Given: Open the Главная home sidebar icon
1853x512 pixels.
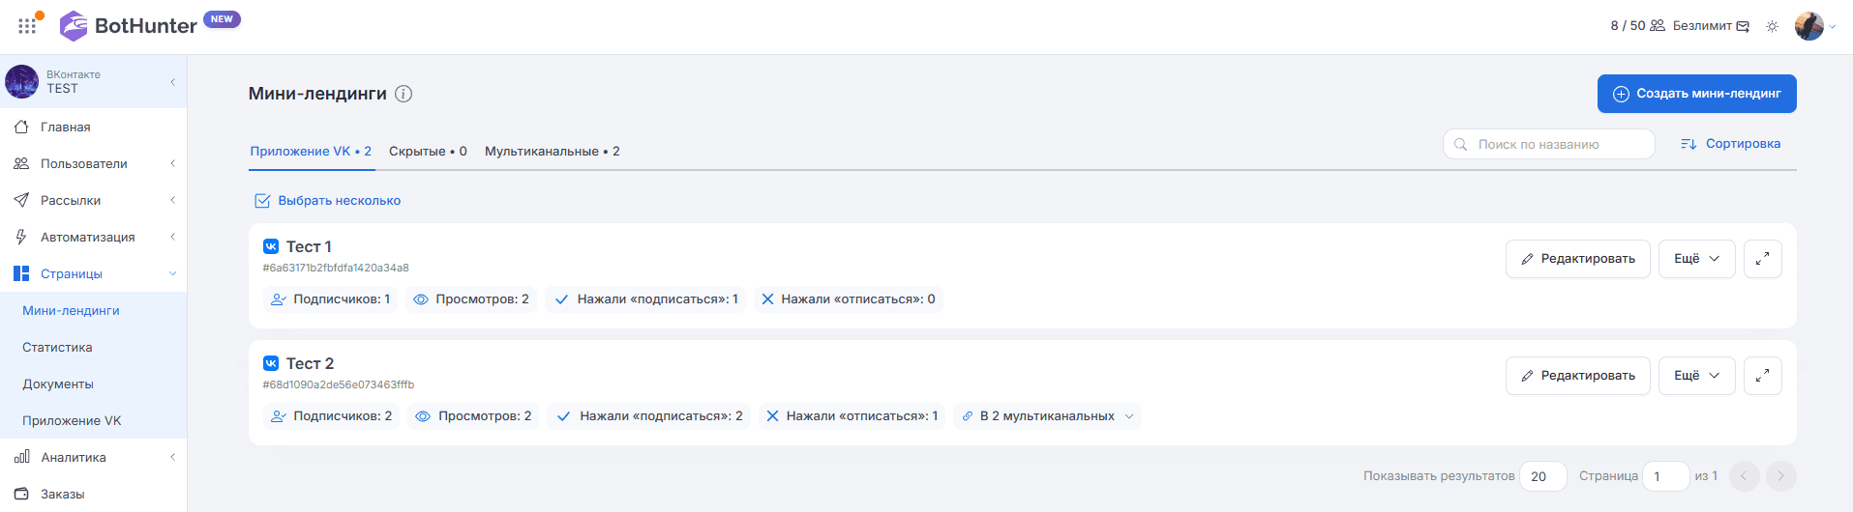Looking at the screenshot, I should pos(21,127).
